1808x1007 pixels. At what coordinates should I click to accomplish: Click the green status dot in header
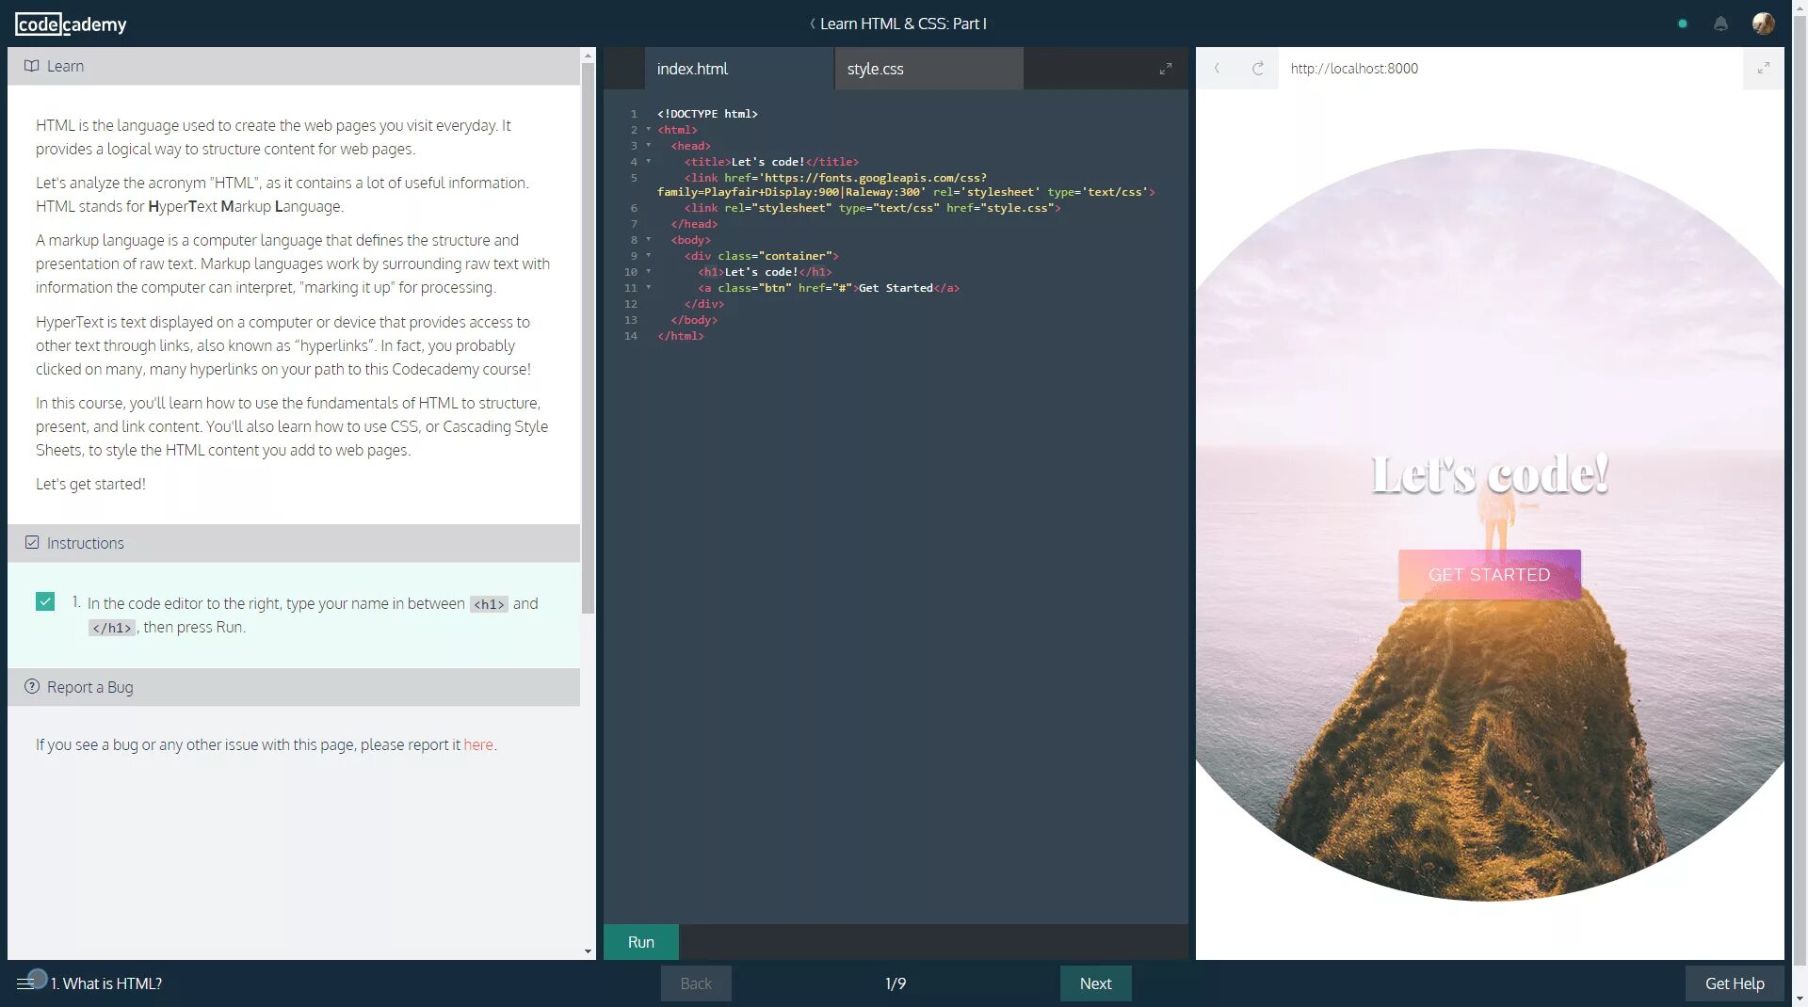[x=1682, y=24]
